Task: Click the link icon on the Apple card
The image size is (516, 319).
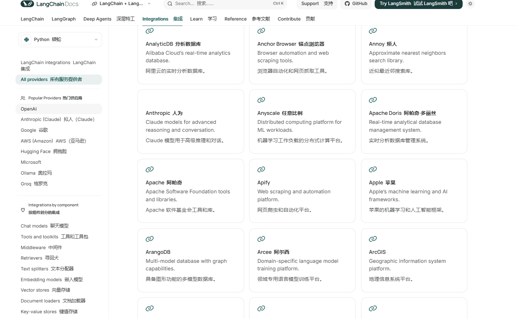Action: [x=373, y=169]
